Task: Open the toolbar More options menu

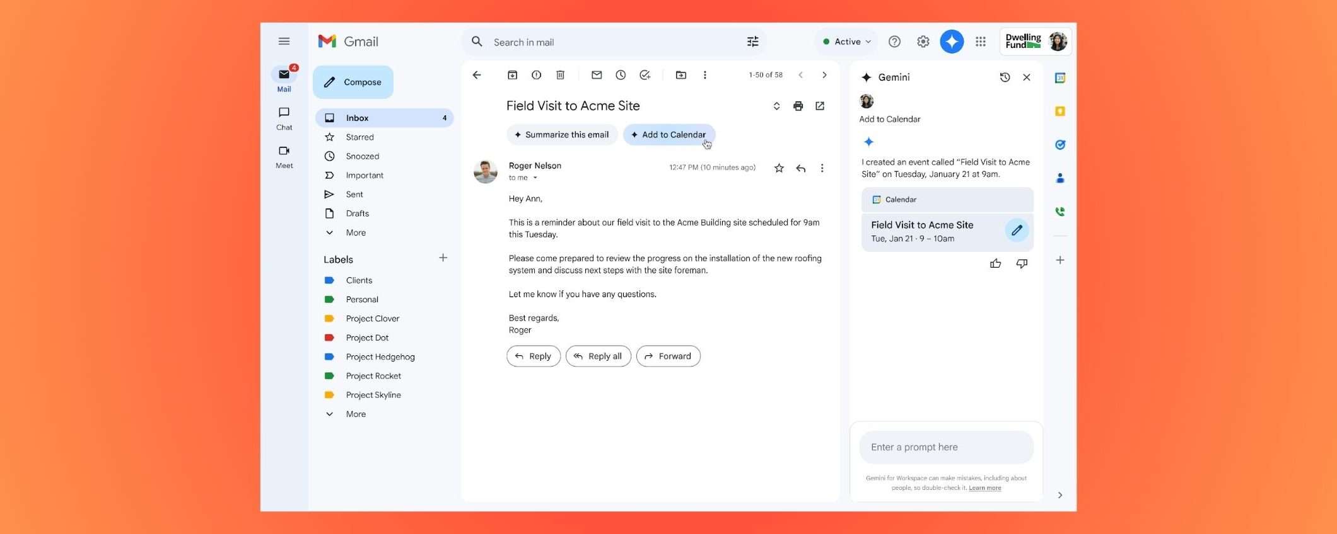Action: 705,75
